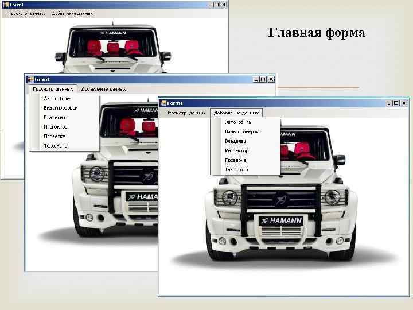413x310 pixels.
Task: Select 'Автомобиль' in the middle window's view-data menu
Action: [x=57, y=98]
